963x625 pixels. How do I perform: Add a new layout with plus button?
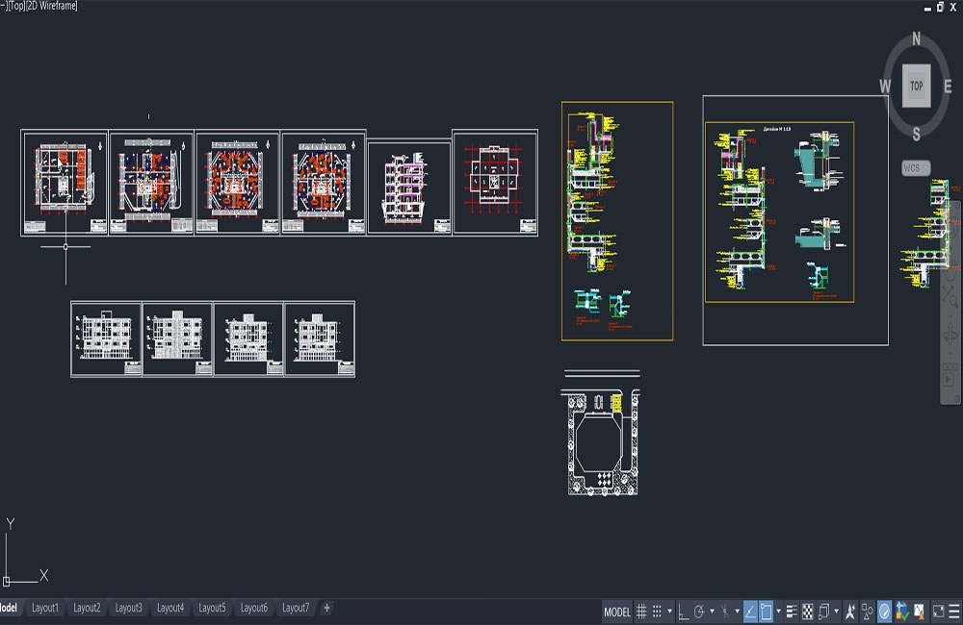pos(326,608)
